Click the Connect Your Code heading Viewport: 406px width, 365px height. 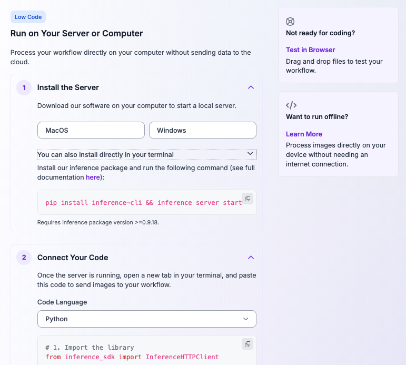73,258
